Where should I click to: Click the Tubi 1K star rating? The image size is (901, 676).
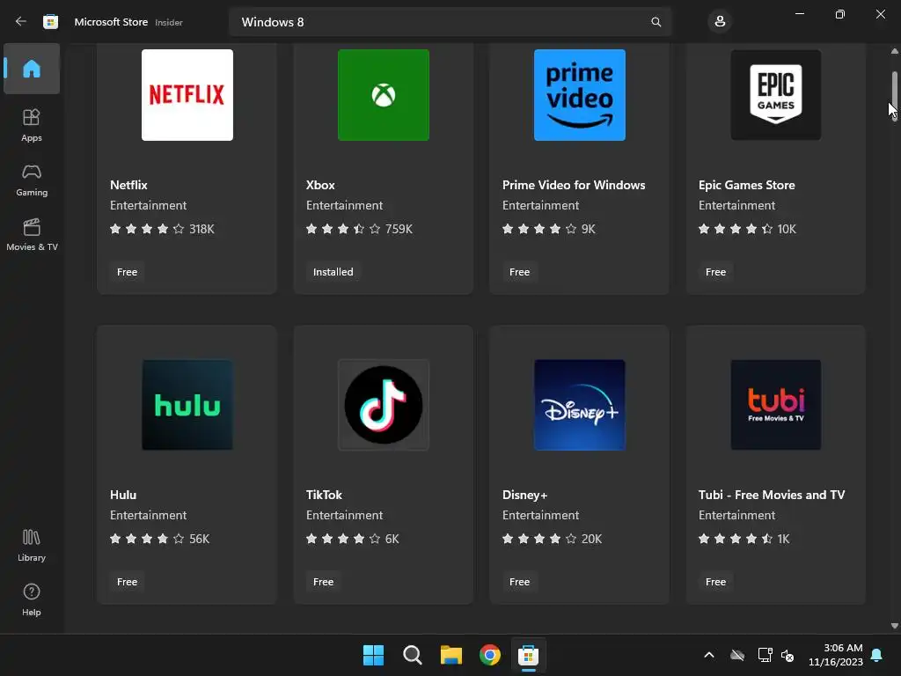tap(744, 539)
